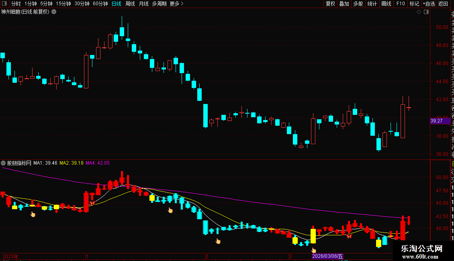The width and height of the screenshot is (454, 261).
Task: Switch to 月线 monthly chart
Action: pos(143,4)
